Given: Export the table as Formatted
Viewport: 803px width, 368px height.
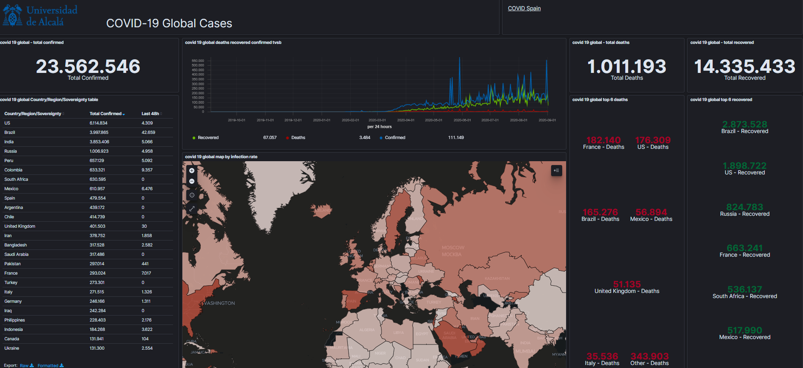Looking at the screenshot, I should click(50, 365).
